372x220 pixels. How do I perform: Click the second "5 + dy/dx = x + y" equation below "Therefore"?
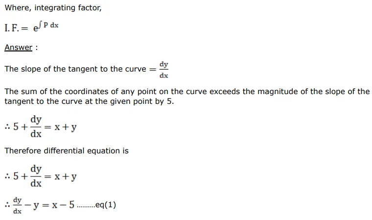point(45,176)
